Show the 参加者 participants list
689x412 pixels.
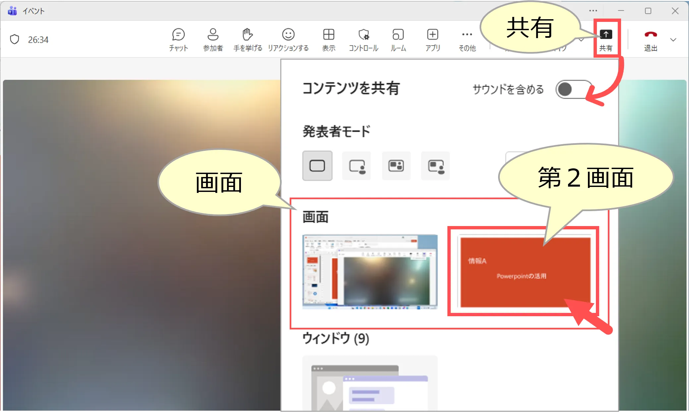(213, 39)
